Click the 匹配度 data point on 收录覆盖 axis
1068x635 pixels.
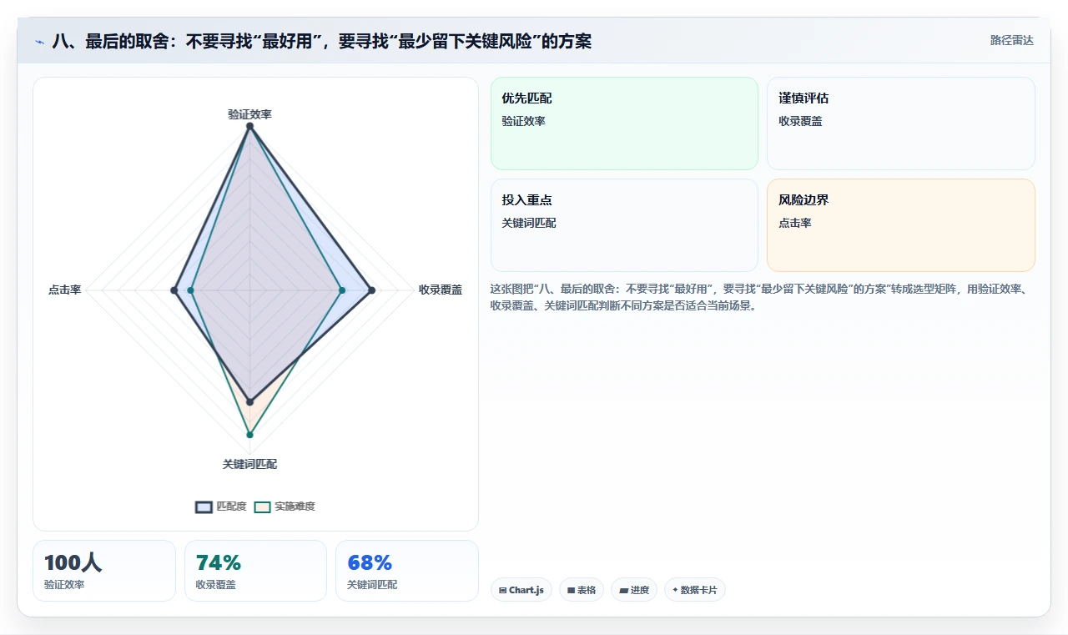(371, 290)
